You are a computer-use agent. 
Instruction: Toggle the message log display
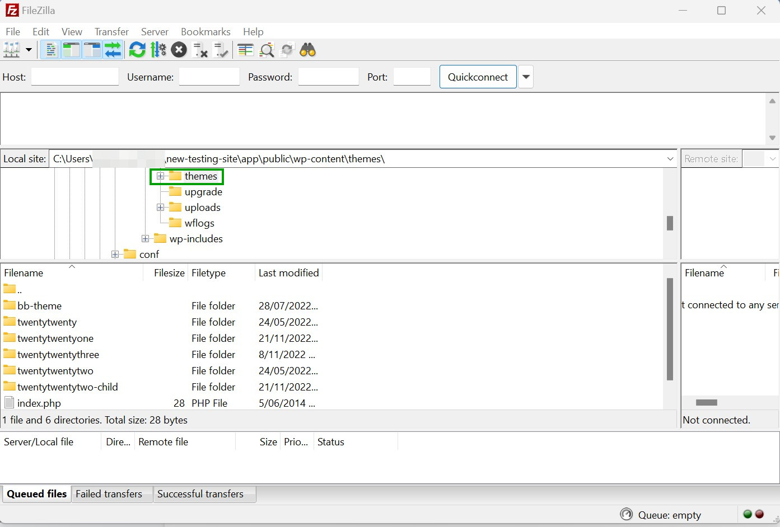(50, 50)
